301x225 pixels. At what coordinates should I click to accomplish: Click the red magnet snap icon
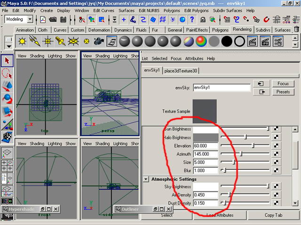[266, 20]
